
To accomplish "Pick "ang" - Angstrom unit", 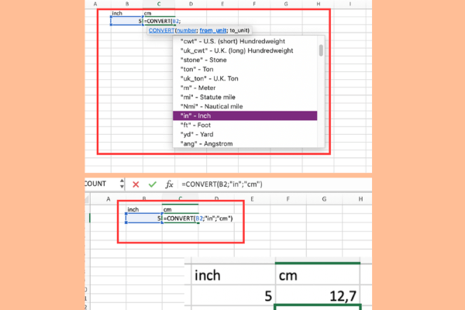I will (x=245, y=143).
